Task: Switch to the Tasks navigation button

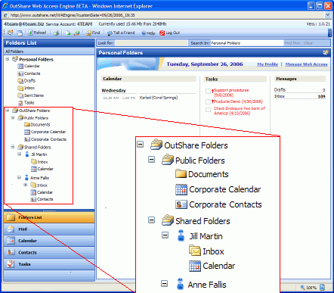Action: (x=49, y=264)
